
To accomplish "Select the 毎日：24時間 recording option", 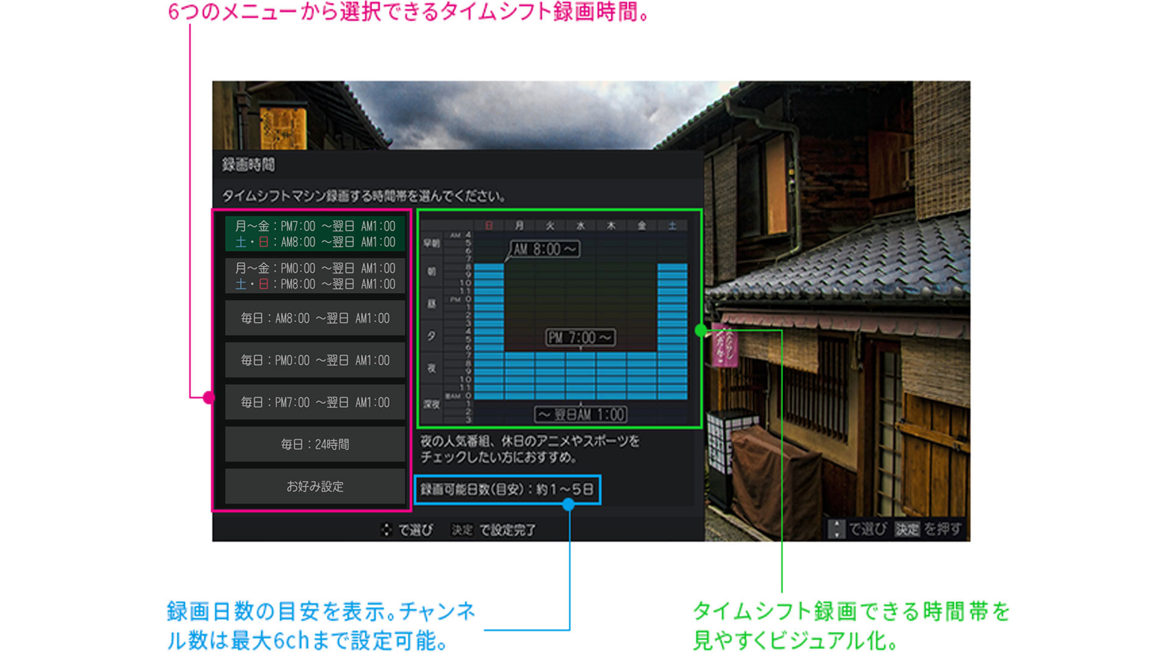I will tap(315, 444).
